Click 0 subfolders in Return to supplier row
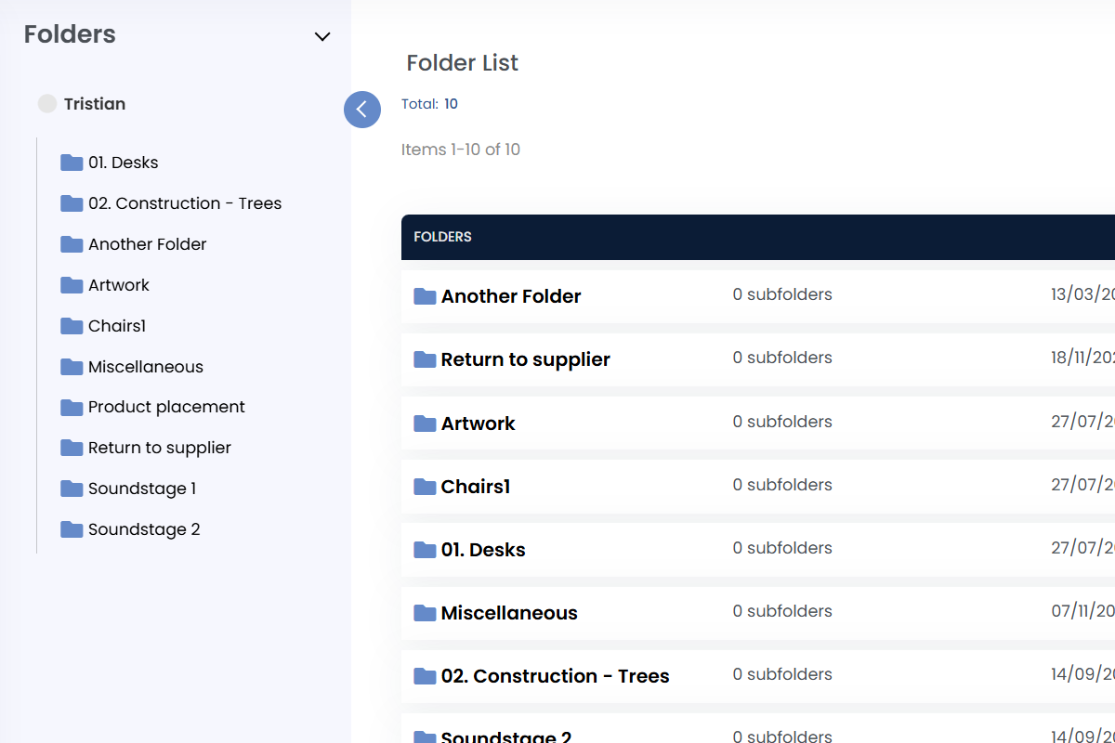 coord(782,358)
